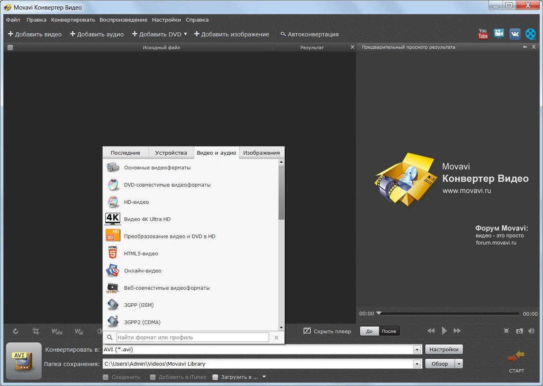Viewport: 543px width, 386px height.
Task: Switch preview to До mode
Action: coord(369,331)
